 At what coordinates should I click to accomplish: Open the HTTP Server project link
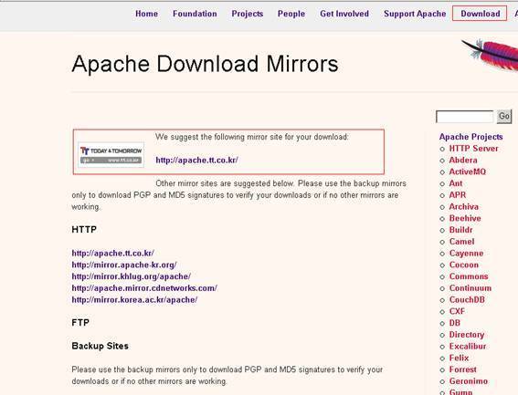473,149
